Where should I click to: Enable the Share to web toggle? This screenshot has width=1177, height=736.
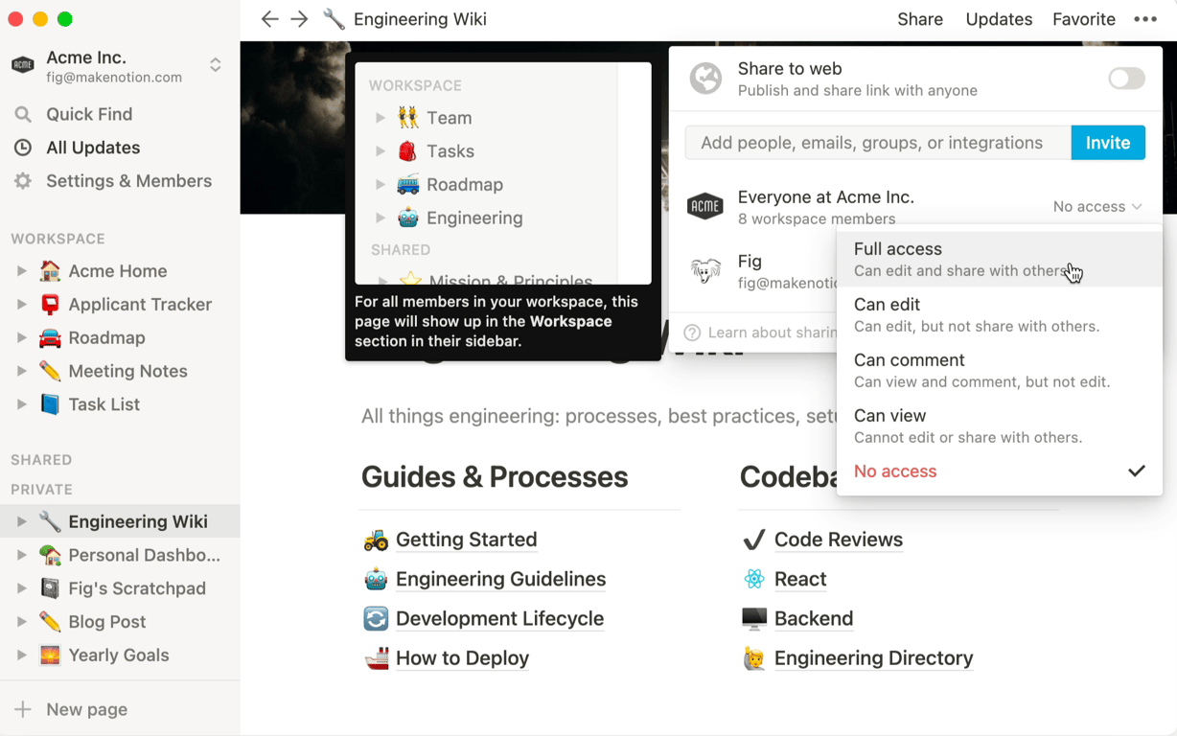(1126, 79)
